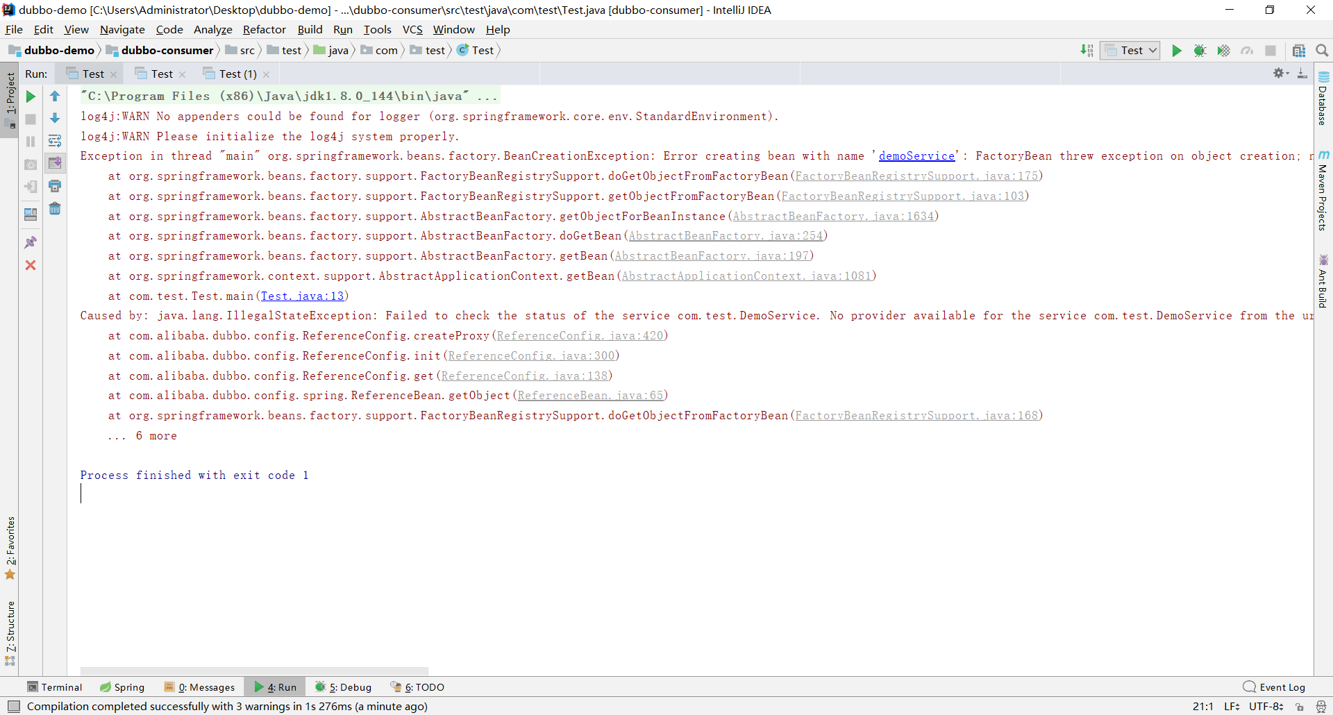The image size is (1333, 715).
Task: Open Search Everywhere with the magnifier icon
Action: coord(1322,50)
